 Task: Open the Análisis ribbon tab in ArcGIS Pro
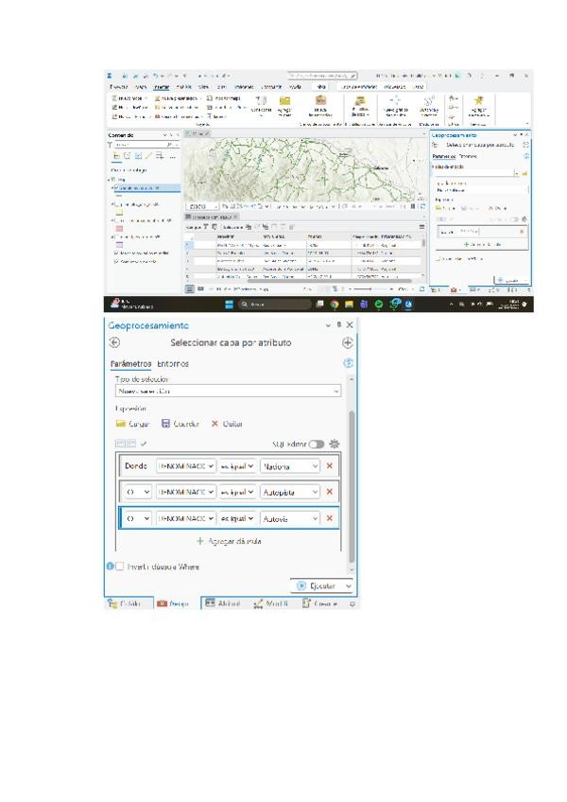184,87
